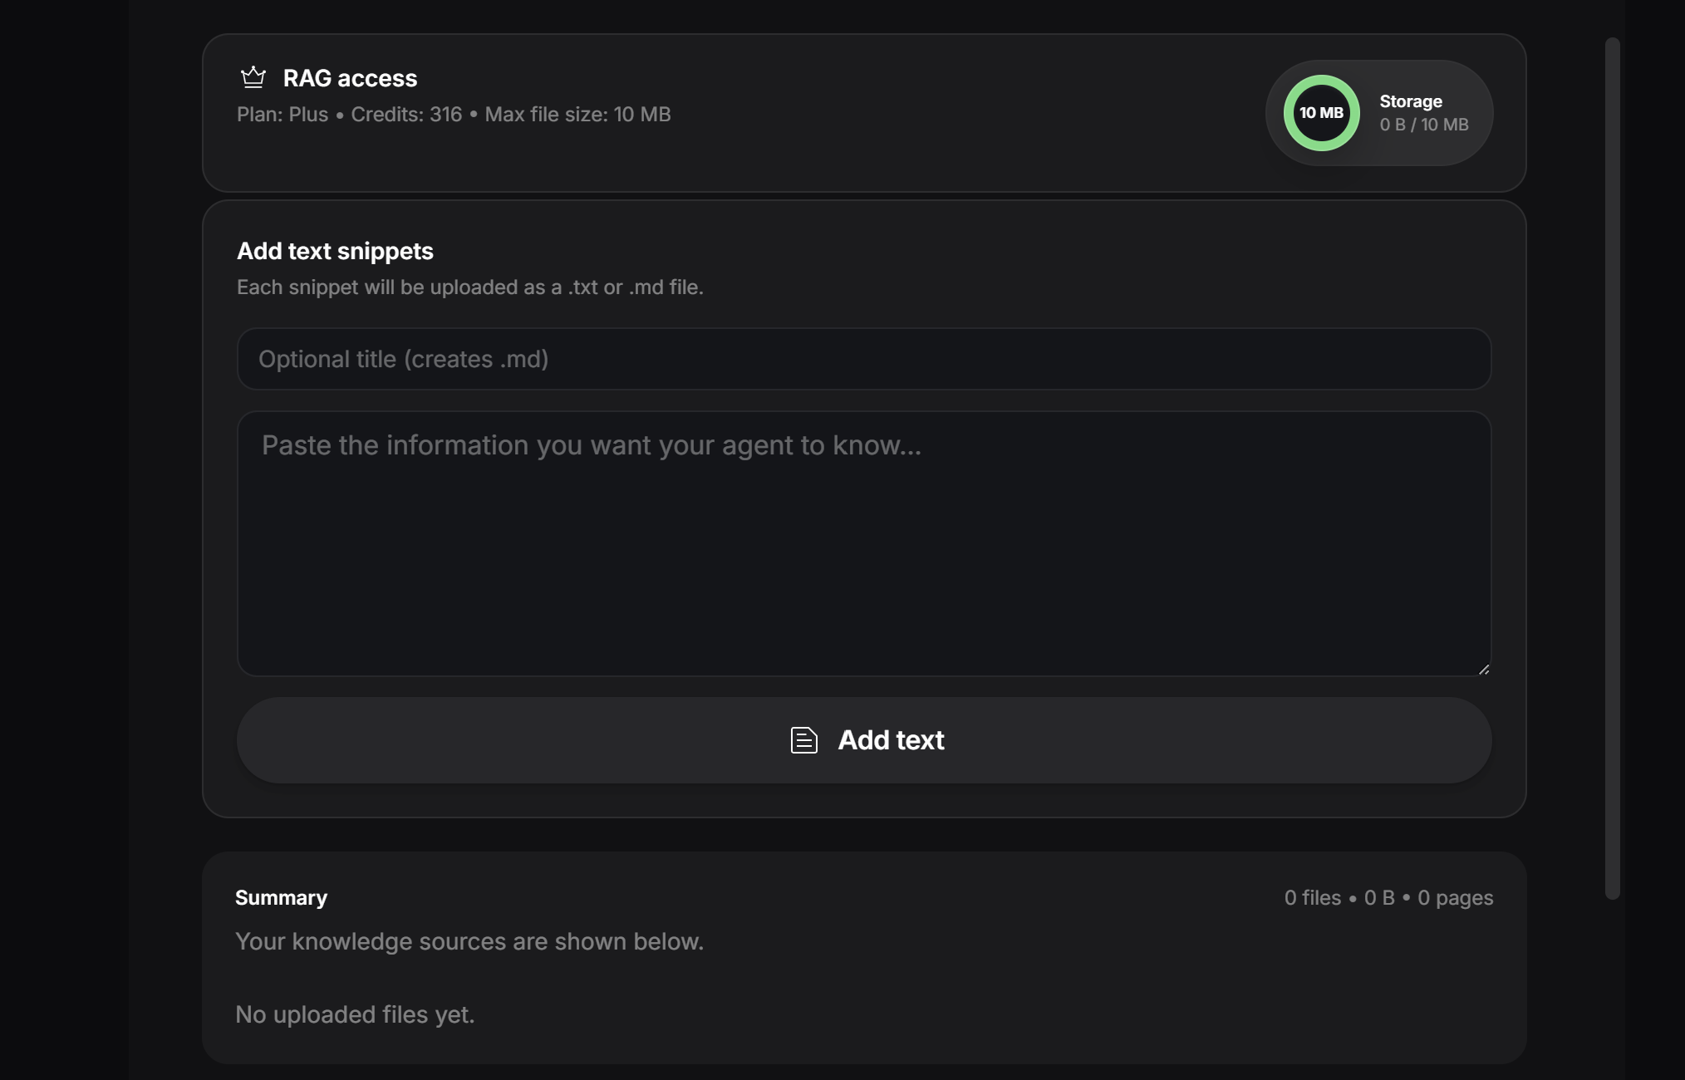The width and height of the screenshot is (1685, 1080).
Task: Click the No uploaded files yet message
Action: [x=355, y=1014]
